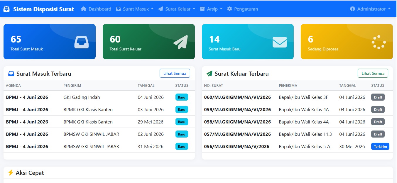The image size is (397, 183).
Task: Select letter number 057/MJ.GKIGMM/NA/VI/2026
Action: pyautogui.click(x=237, y=134)
